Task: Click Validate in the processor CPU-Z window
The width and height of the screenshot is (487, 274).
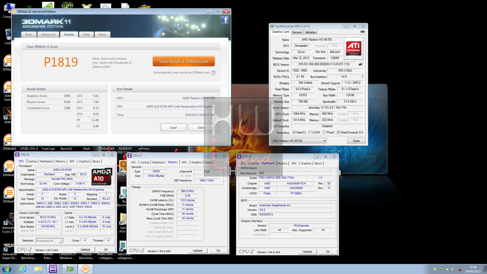Action: [85, 250]
